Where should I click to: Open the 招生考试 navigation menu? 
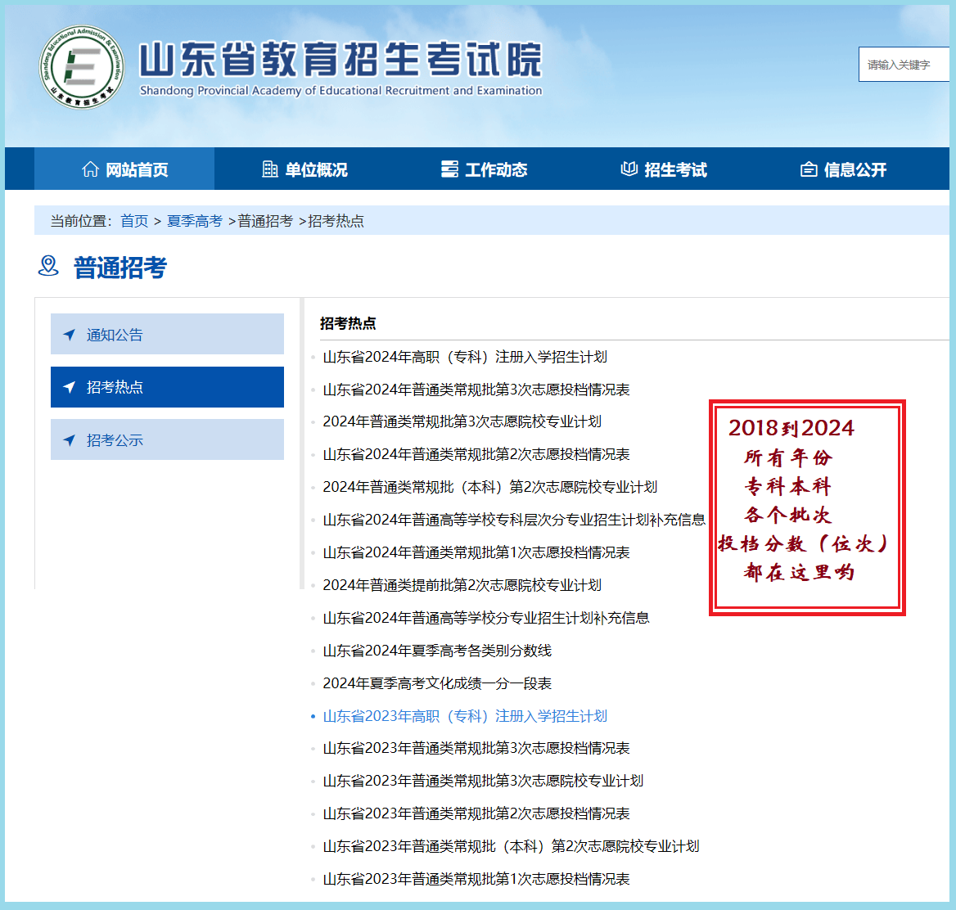[663, 169]
